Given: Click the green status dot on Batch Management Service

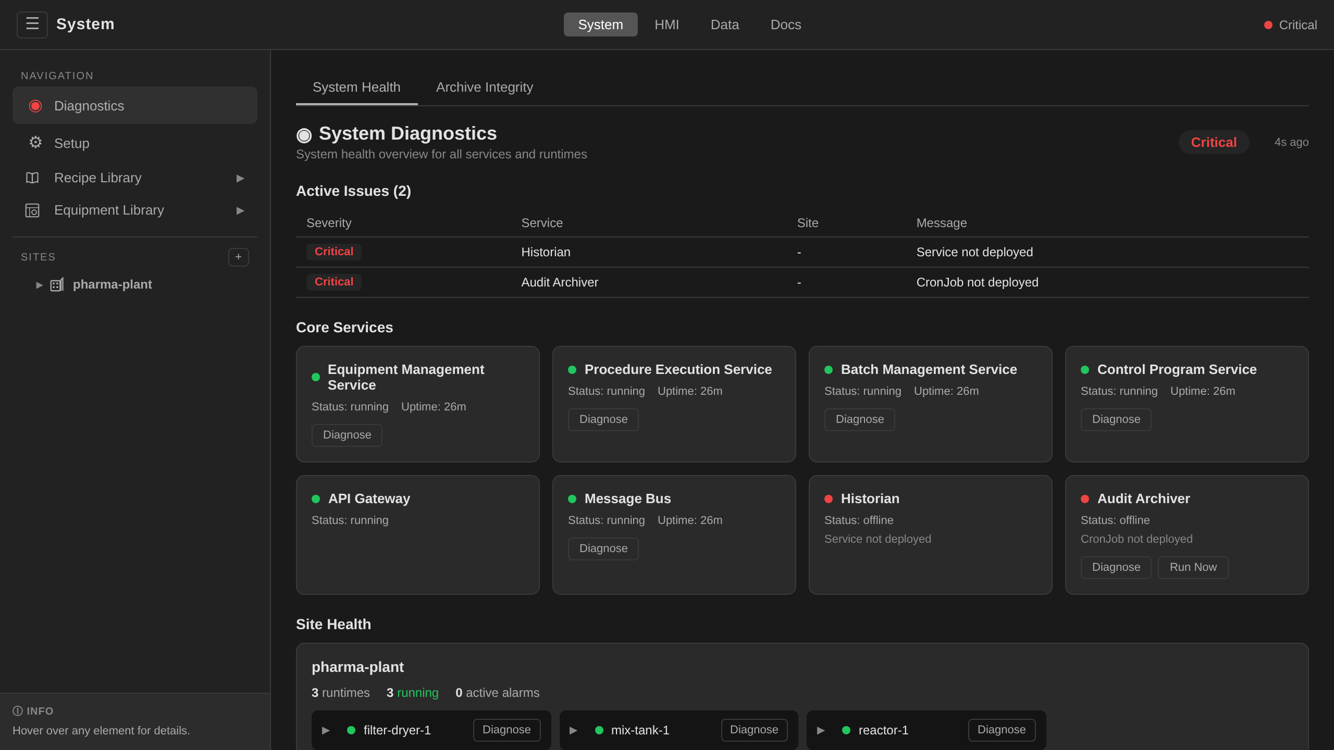Looking at the screenshot, I should point(829,370).
